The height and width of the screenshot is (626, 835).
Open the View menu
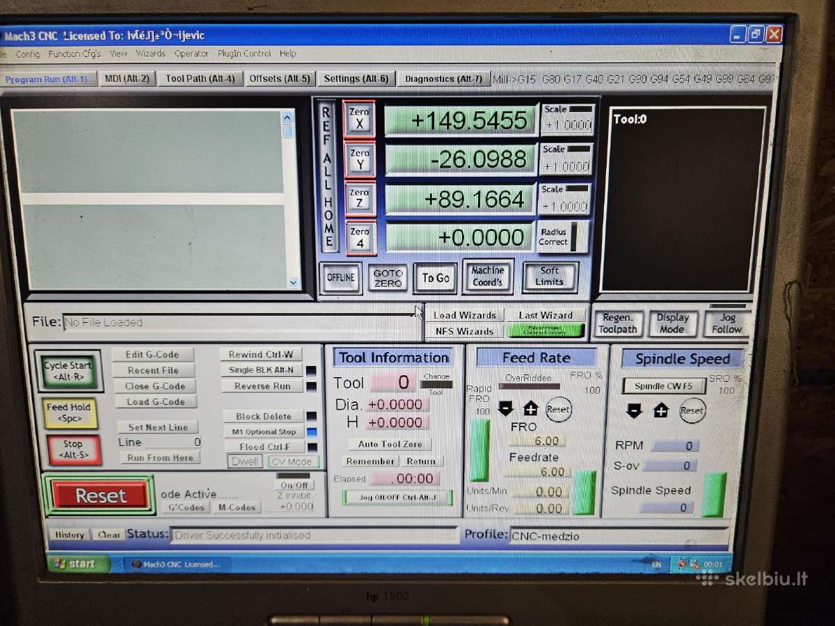click(x=118, y=54)
